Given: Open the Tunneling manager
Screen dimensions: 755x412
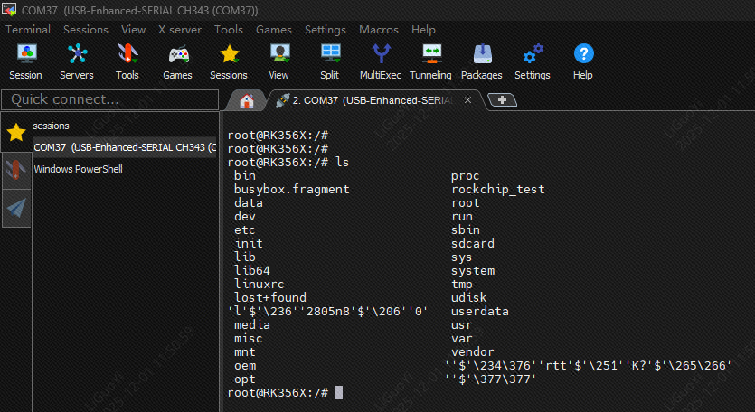Looking at the screenshot, I should tap(430, 61).
